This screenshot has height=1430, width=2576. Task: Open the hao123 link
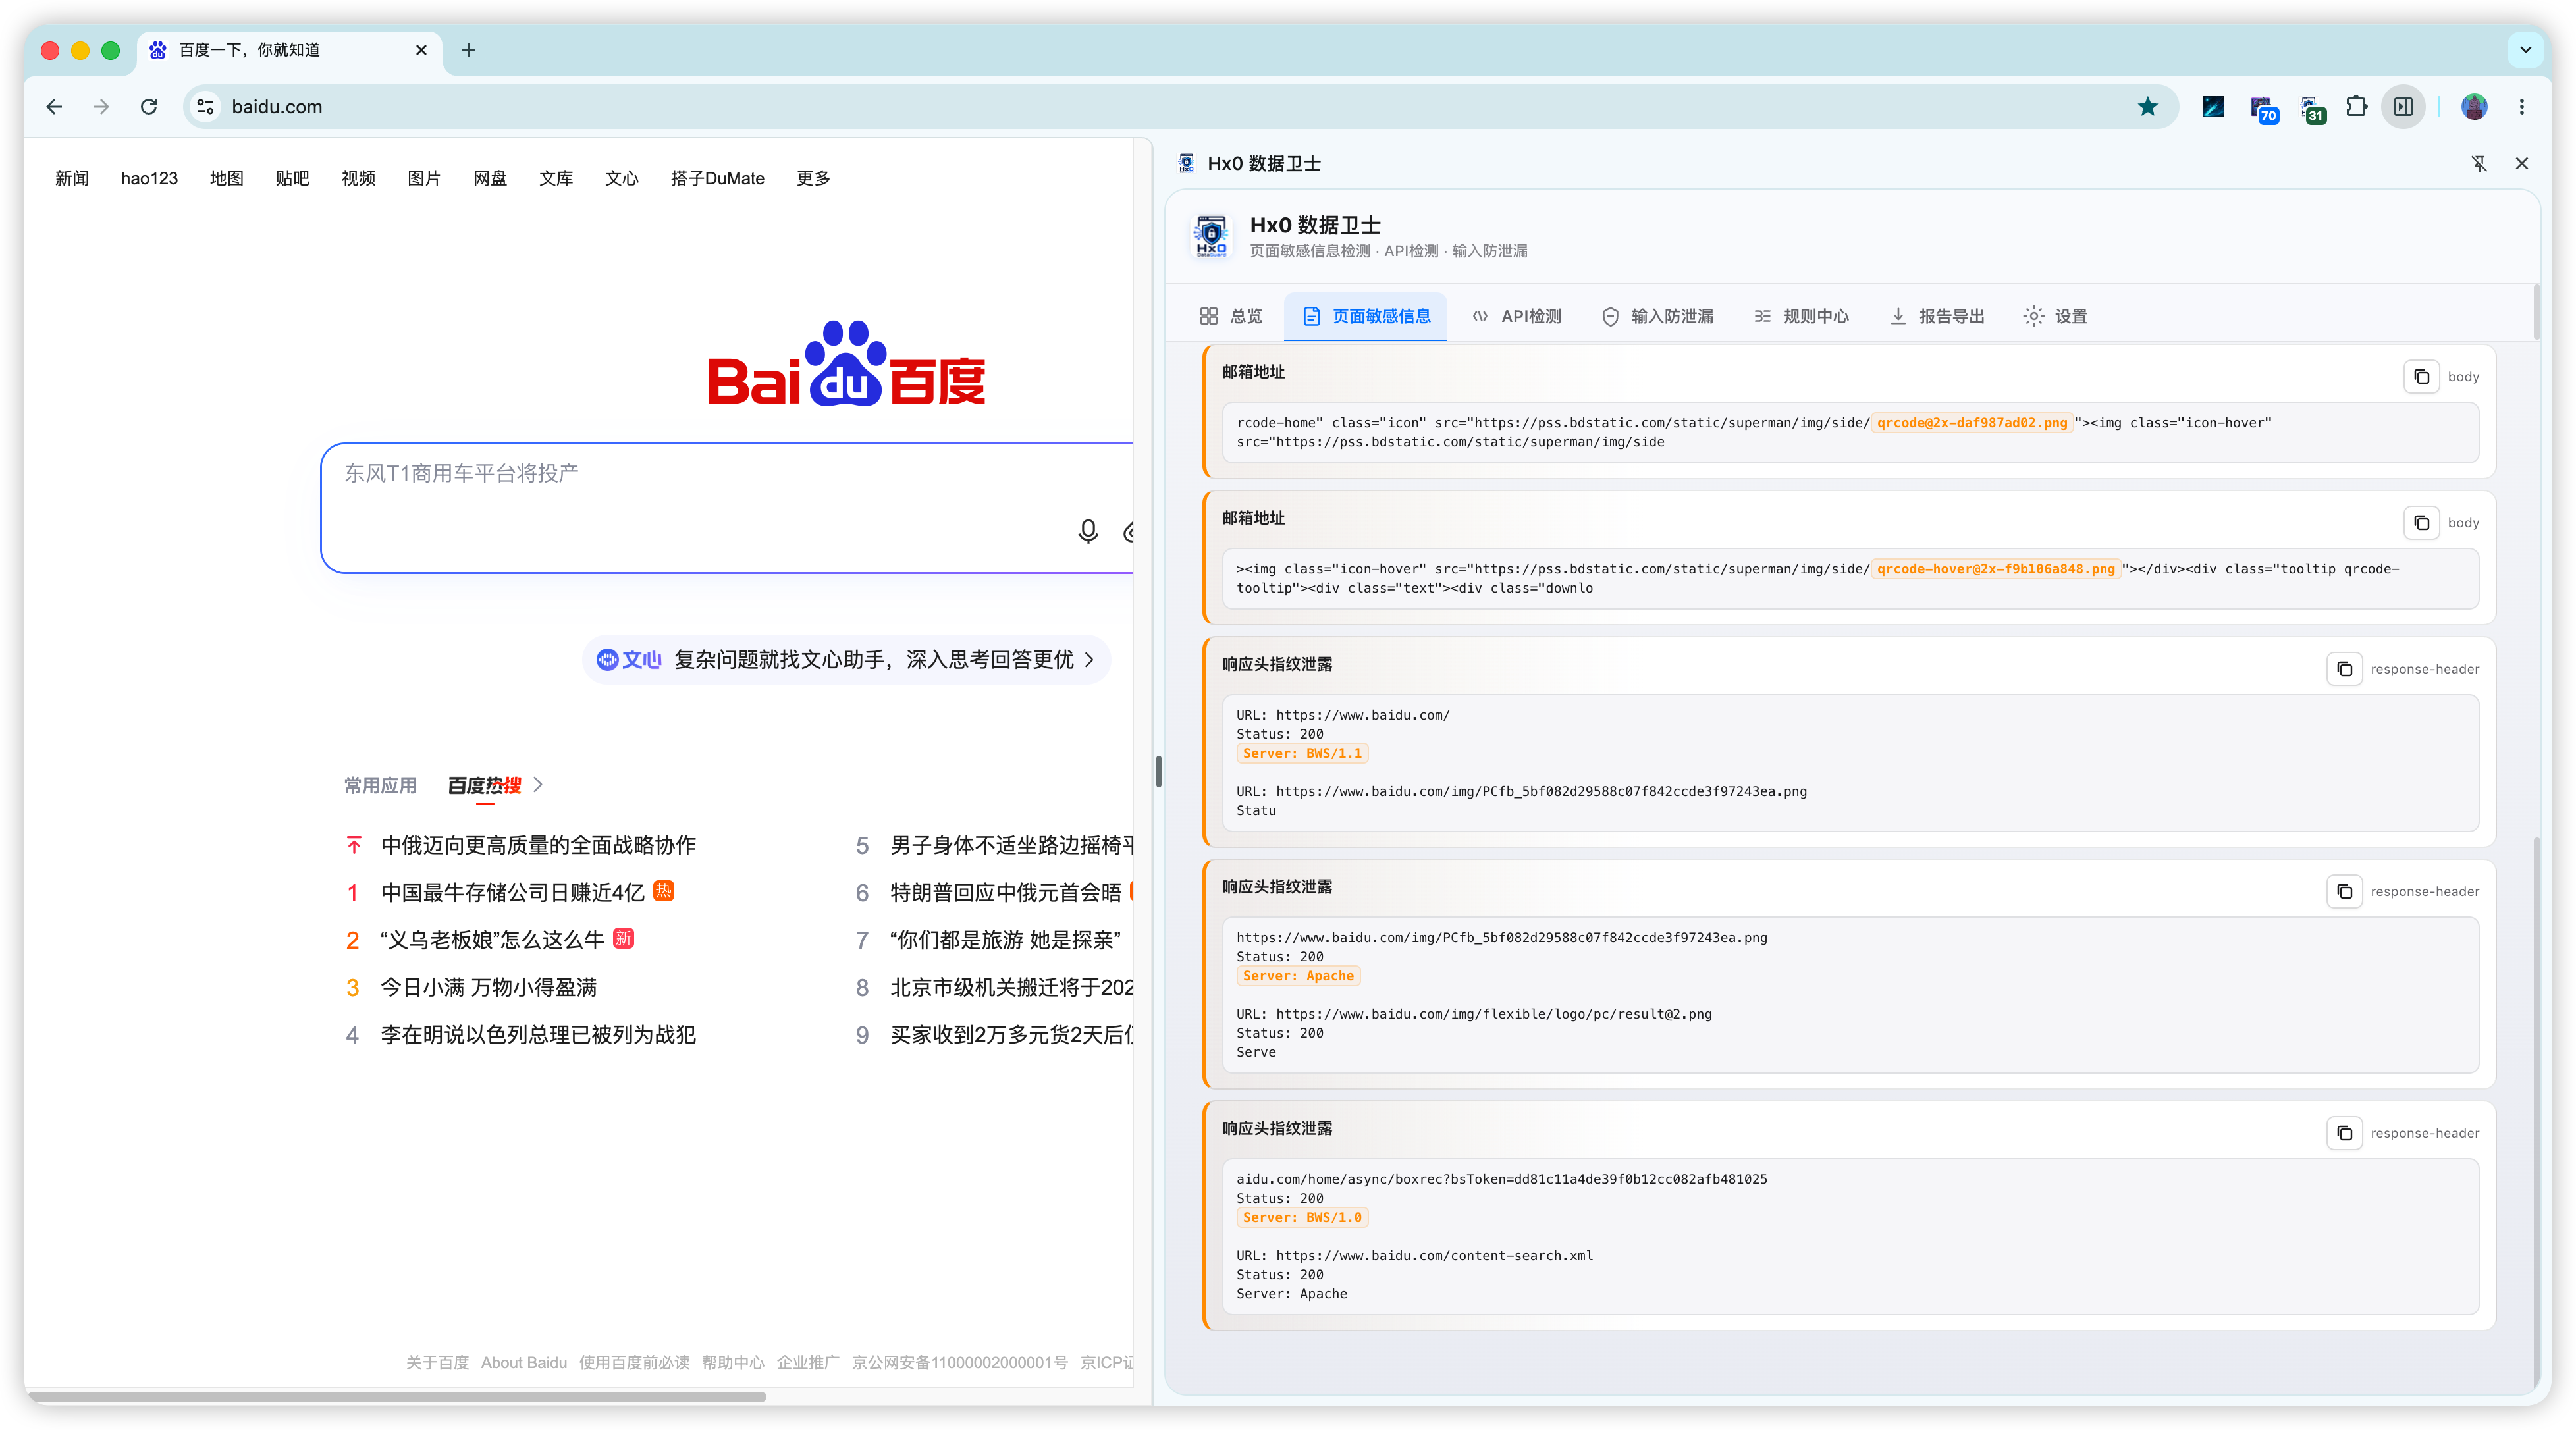[149, 178]
